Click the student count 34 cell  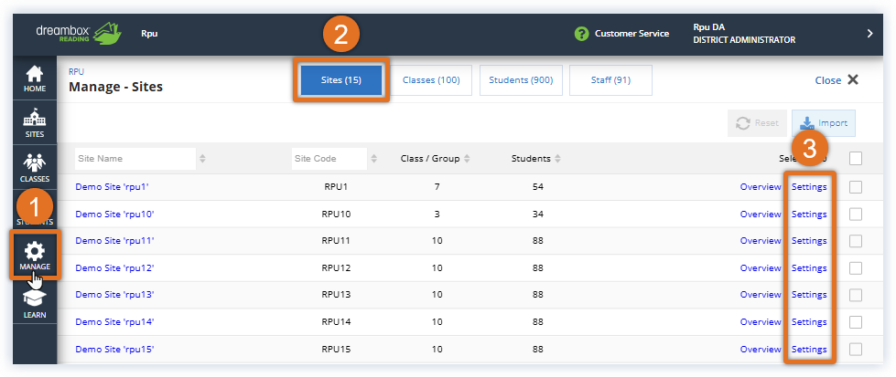click(538, 214)
